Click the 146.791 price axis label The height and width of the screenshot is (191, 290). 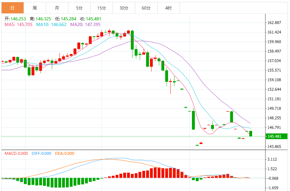click(x=274, y=127)
